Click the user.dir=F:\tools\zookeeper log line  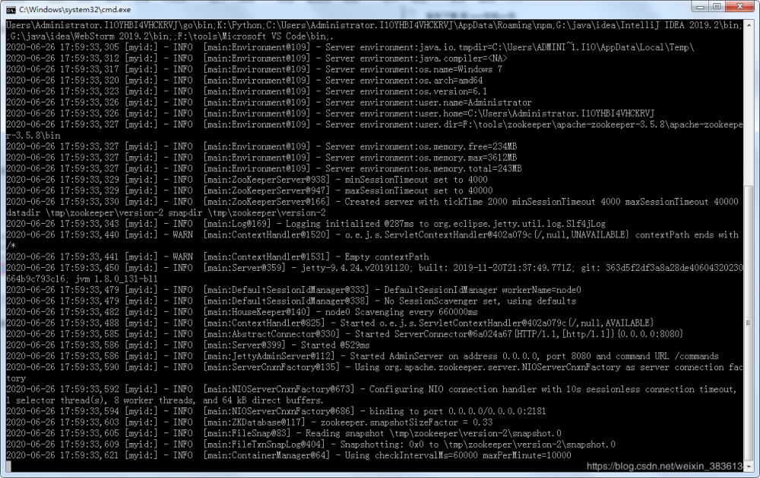tap(374, 124)
